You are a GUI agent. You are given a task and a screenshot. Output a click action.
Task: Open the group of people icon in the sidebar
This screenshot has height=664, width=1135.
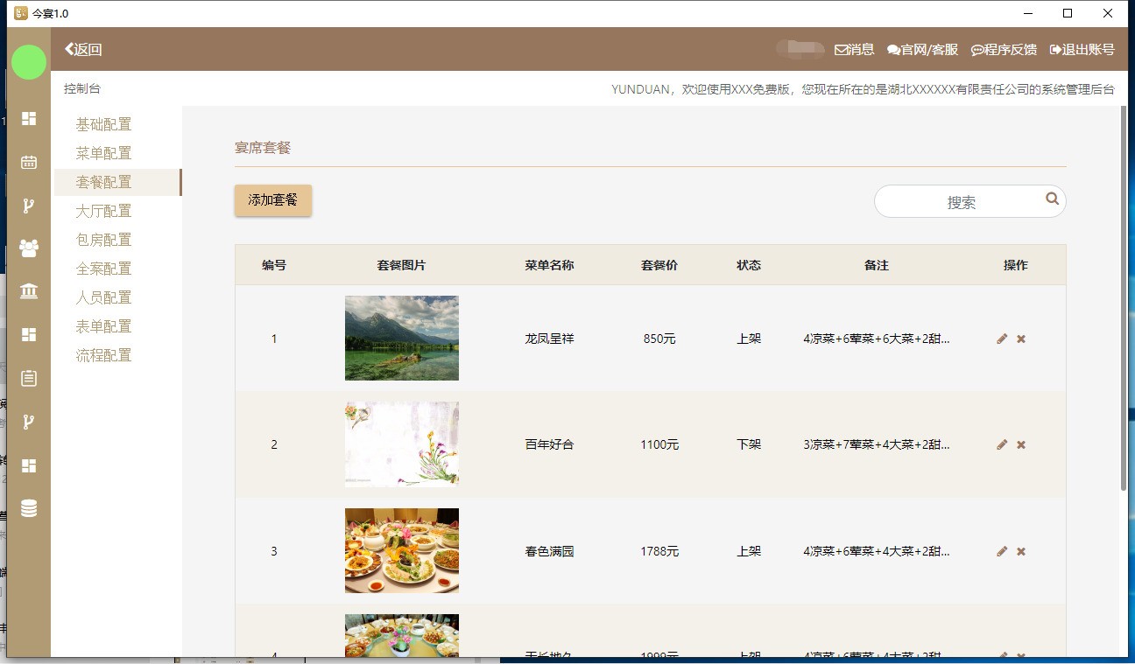tap(29, 248)
